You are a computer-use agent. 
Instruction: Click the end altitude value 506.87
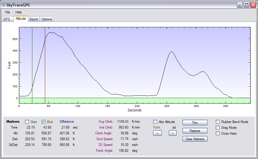pos(46,133)
